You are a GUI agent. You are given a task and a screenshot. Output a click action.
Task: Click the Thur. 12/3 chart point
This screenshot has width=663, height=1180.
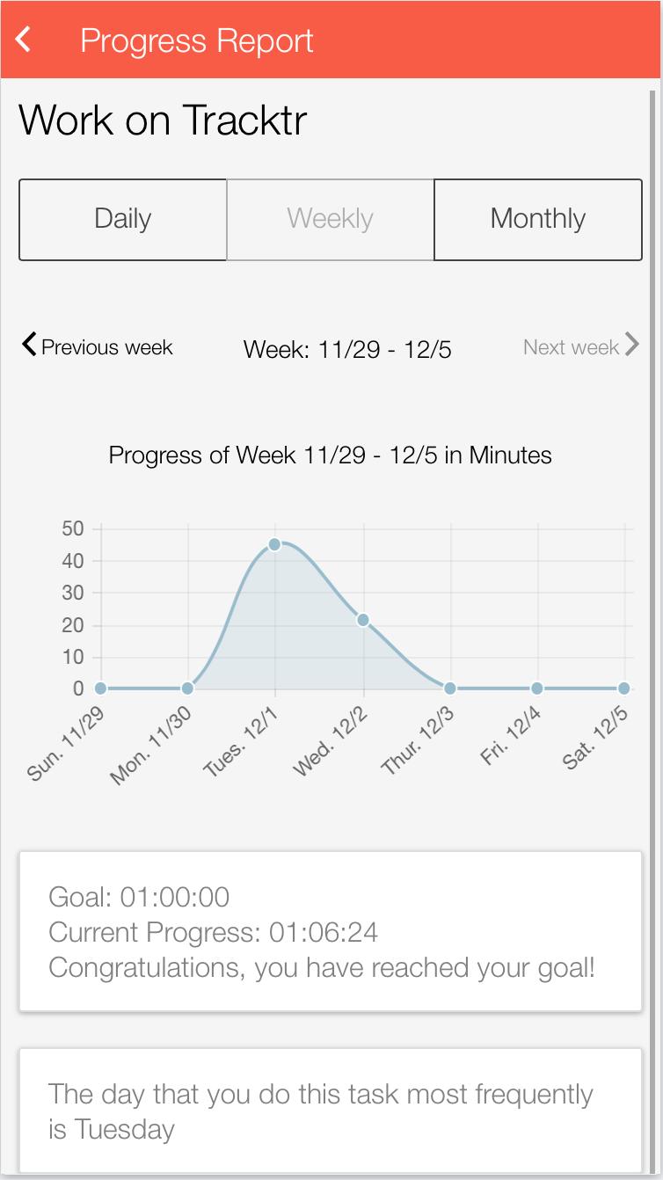449,688
